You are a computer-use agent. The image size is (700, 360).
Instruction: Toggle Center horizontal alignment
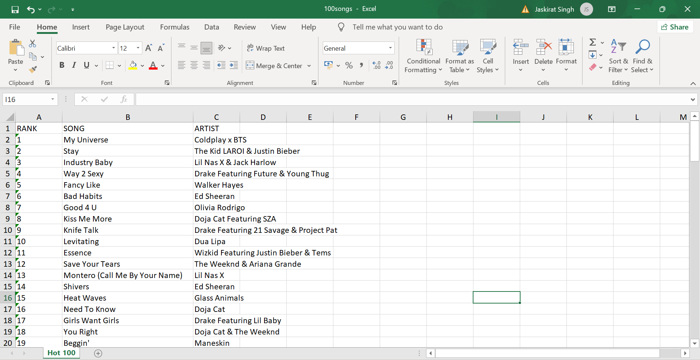[x=194, y=65]
